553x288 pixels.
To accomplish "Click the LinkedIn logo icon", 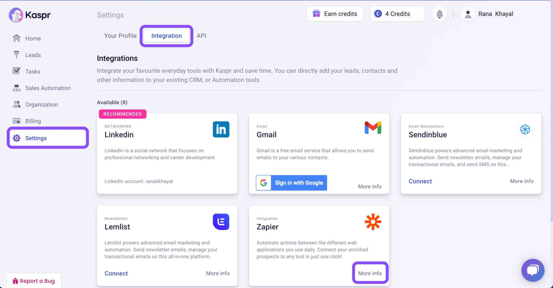I will (x=221, y=129).
